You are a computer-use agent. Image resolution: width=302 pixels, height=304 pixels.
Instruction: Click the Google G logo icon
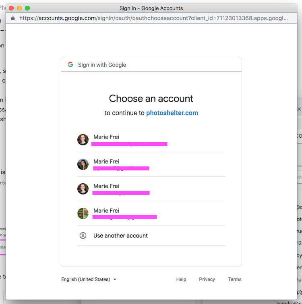(70, 64)
